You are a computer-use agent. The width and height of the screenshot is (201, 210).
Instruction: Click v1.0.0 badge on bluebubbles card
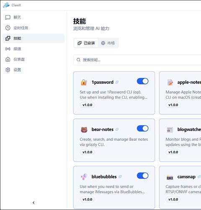pyautogui.click(x=88, y=199)
